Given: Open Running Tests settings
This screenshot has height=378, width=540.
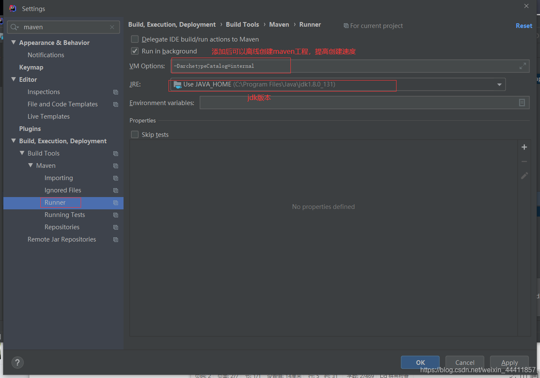Looking at the screenshot, I should tap(65, 215).
